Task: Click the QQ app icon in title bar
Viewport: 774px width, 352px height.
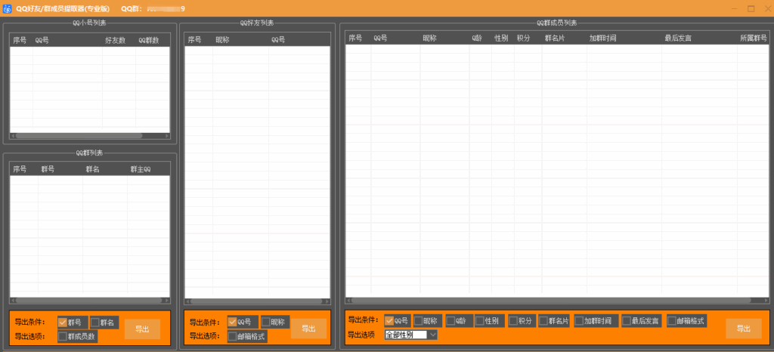Action: point(8,8)
